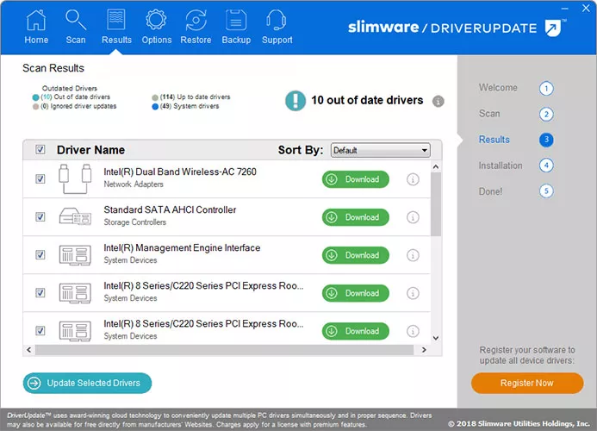The width and height of the screenshot is (597, 431).
Task: Click the Welcome step label
Action: click(498, 88)
